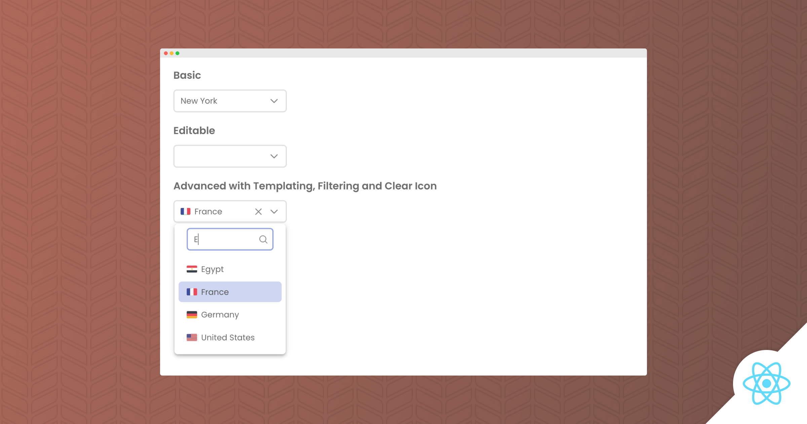Click the green traffic light dot
807x424 pixels.
tap(177, 53)
